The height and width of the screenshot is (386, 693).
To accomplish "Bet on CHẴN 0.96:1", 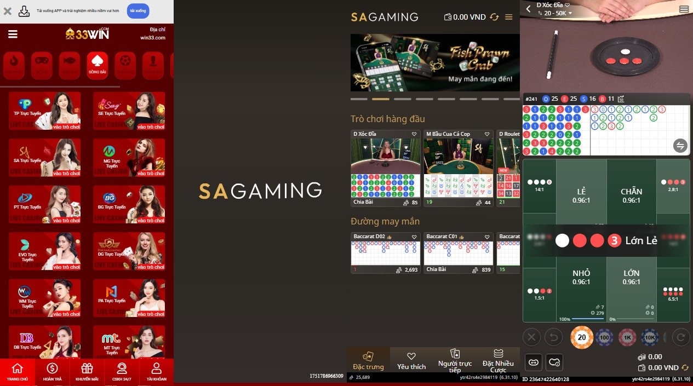I will [631, 195].
